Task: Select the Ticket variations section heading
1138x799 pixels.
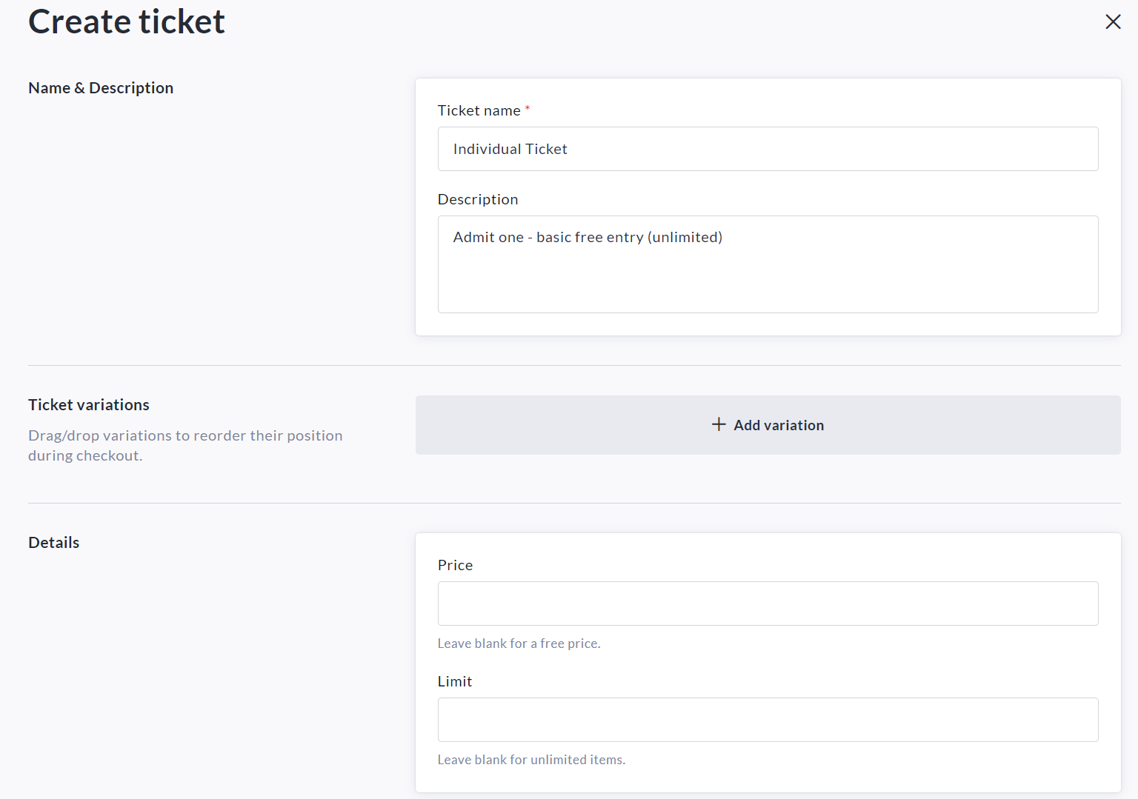Action: (89, 405)
